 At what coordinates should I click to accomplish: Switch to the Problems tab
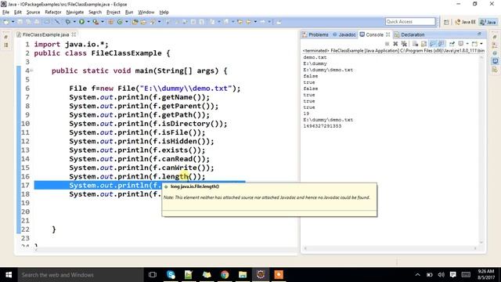(x=315, y=34)
